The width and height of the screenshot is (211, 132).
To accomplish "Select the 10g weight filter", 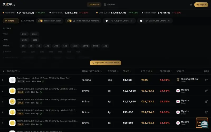I will (x=47, y=46).
